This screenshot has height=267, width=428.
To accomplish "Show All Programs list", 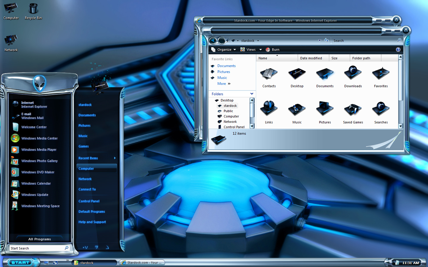I will [x=40, y=239].
